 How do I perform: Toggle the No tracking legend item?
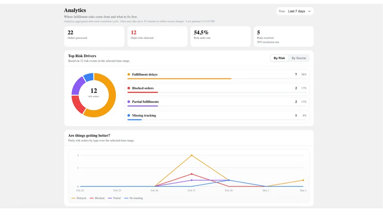click(134, 198)
